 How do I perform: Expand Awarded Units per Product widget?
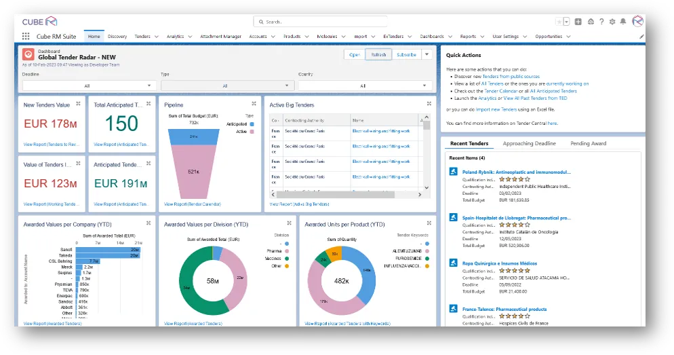[429, 223]
